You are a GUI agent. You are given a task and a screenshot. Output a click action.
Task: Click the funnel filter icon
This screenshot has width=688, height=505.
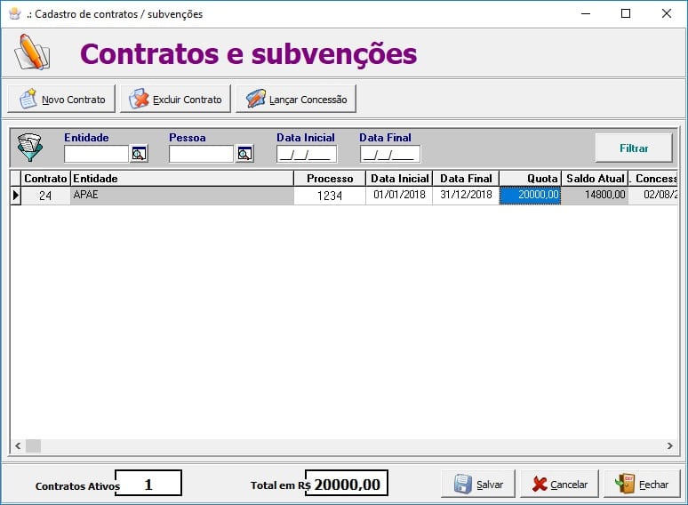pyautogui.click(x=30, y=148)
